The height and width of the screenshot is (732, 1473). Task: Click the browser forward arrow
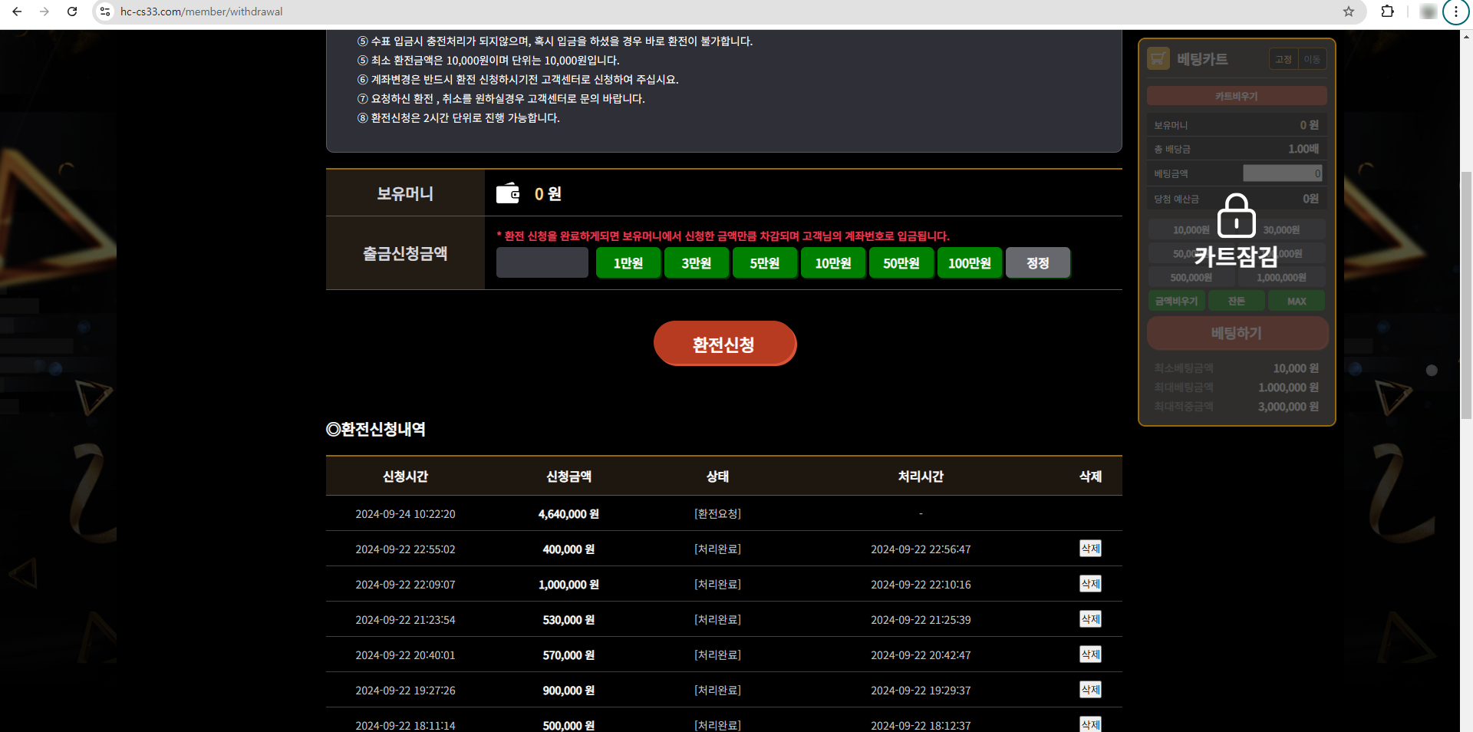pyautogui.click(x=44, y=12)
